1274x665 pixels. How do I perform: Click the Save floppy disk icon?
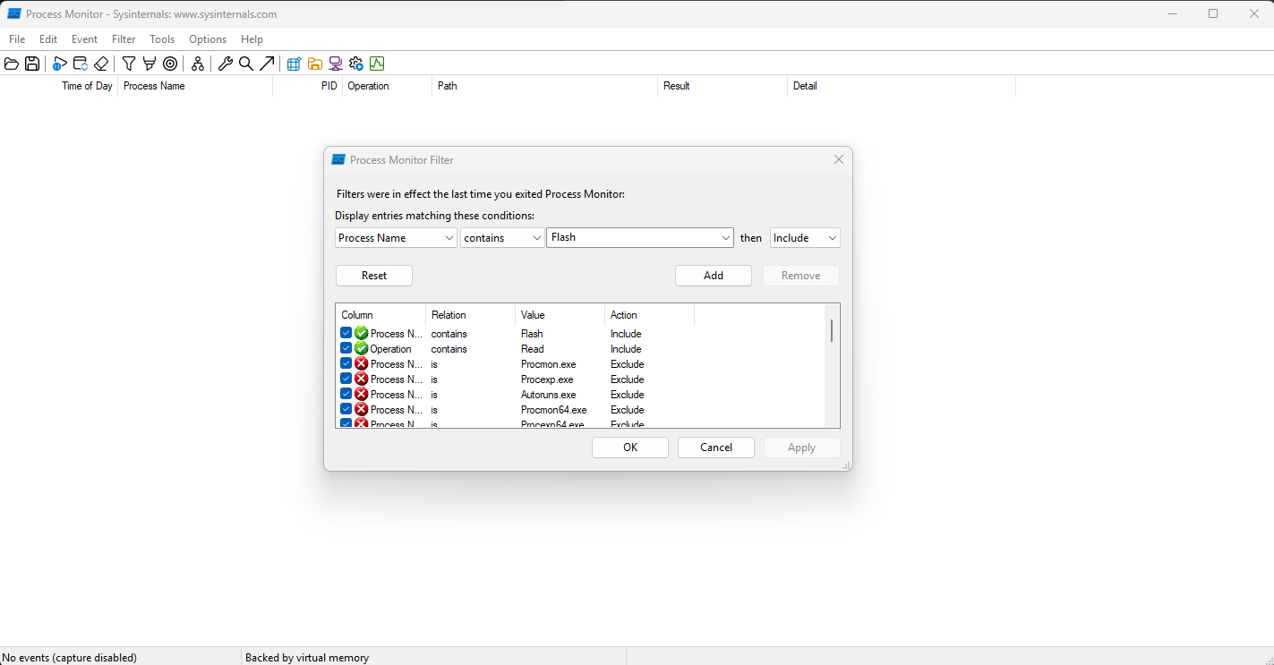32,64
